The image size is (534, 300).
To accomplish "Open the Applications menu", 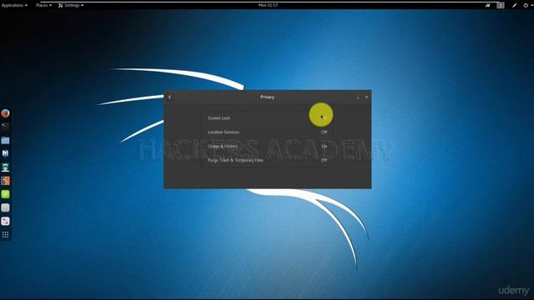I will tap(14, 5).
